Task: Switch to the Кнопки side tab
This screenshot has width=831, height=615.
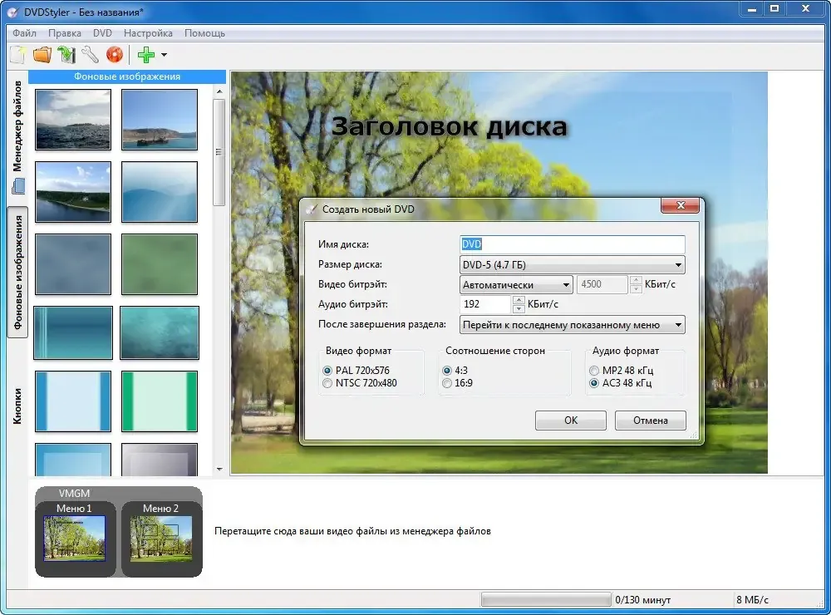Action: (x=17, y=406)
